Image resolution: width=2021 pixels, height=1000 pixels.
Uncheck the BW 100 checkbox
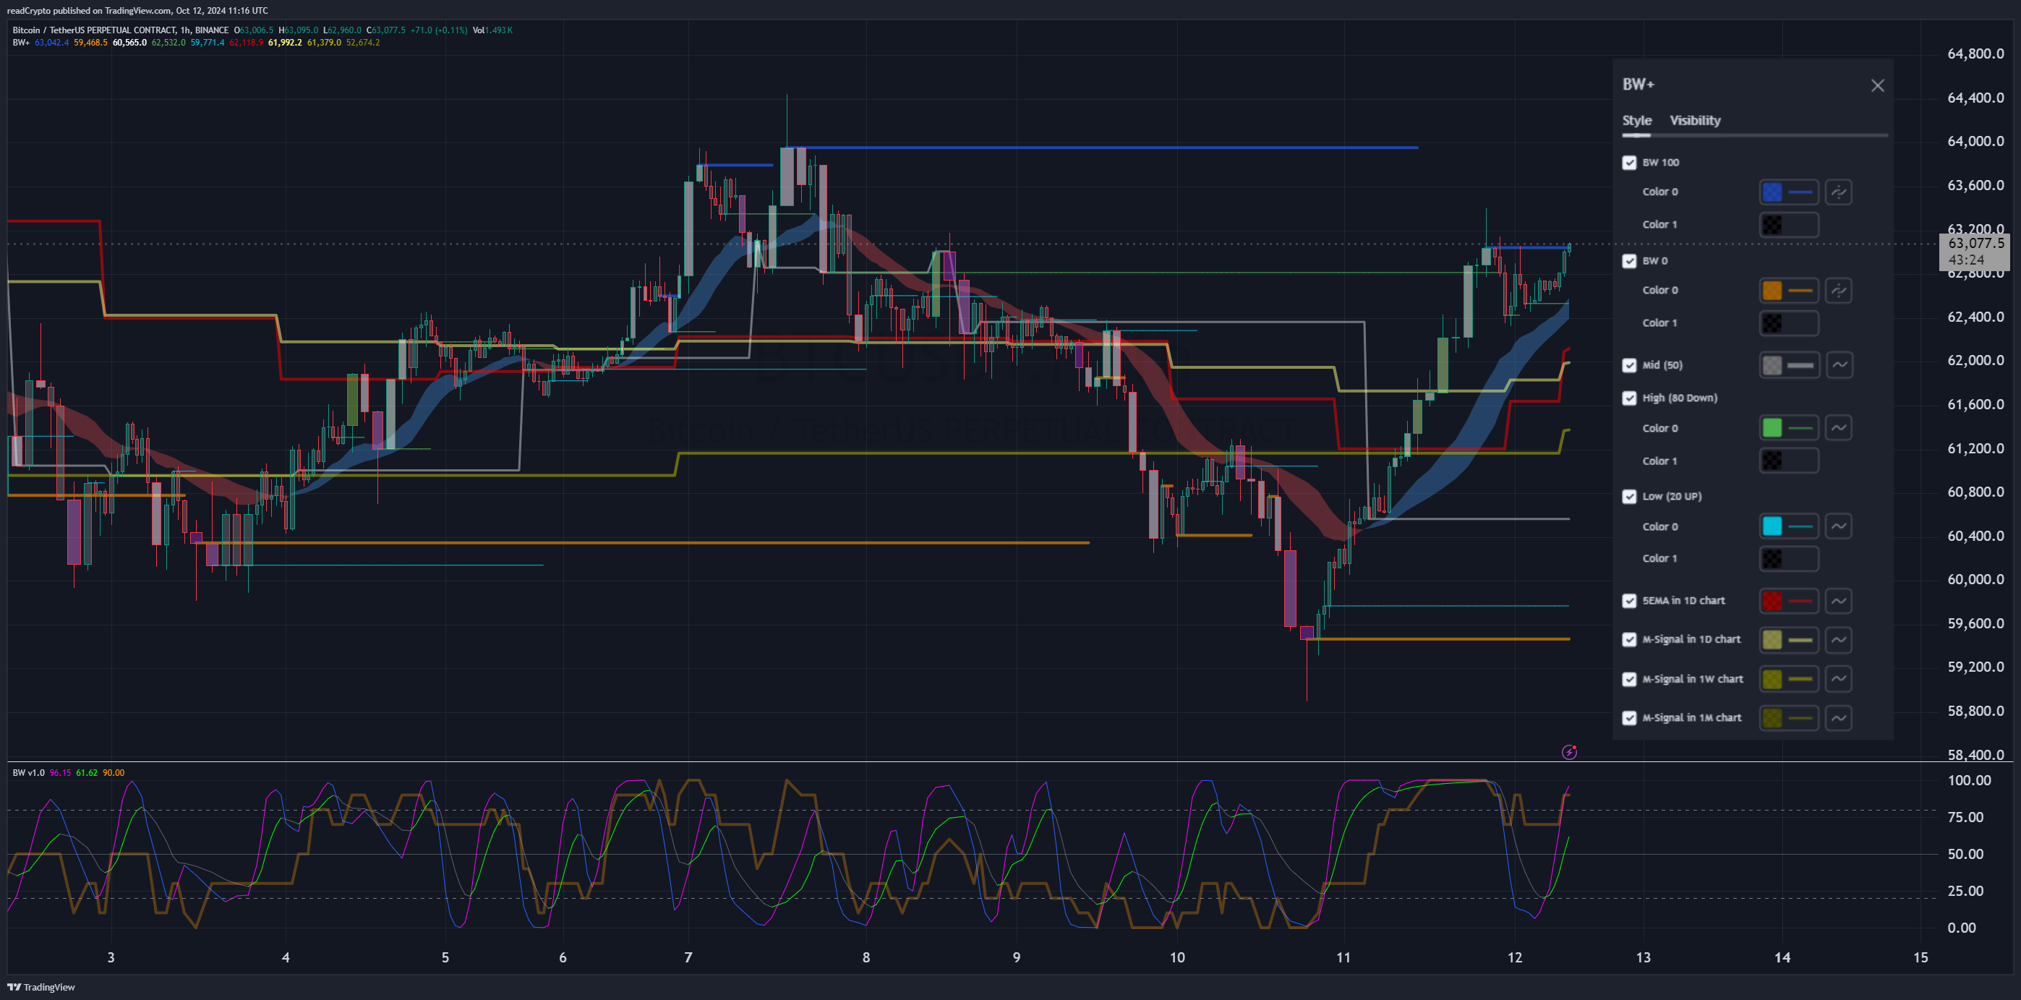[x=1630, y=163]
